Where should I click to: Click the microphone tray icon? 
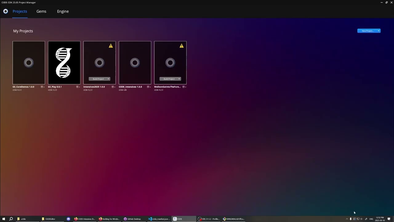coord(351,219)
